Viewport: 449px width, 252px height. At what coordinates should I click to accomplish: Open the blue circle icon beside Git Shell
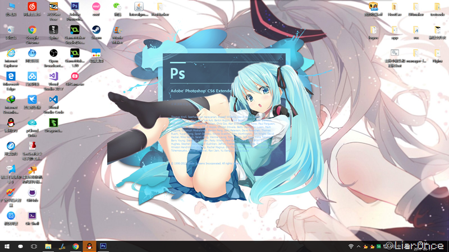click(11, 216)
